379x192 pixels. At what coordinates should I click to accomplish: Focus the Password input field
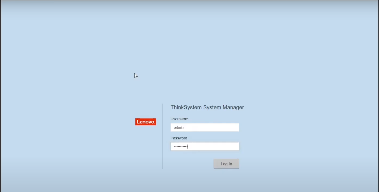(x=205, y=146)
